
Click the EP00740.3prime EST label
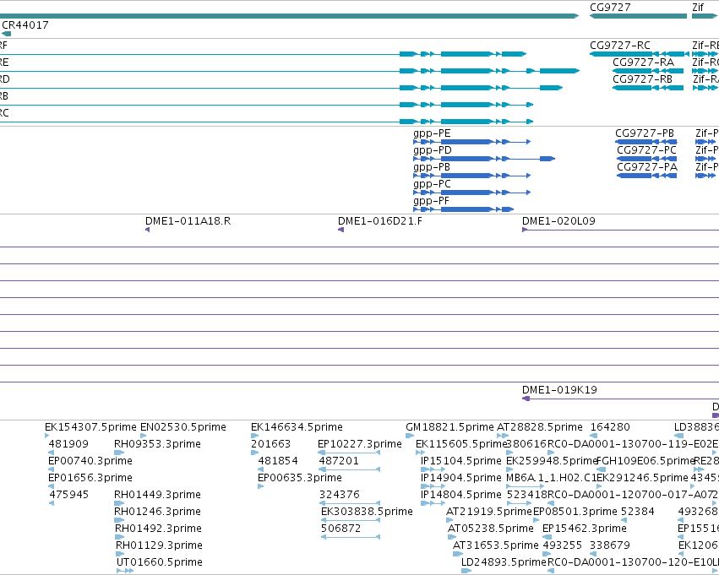(90, 461)
